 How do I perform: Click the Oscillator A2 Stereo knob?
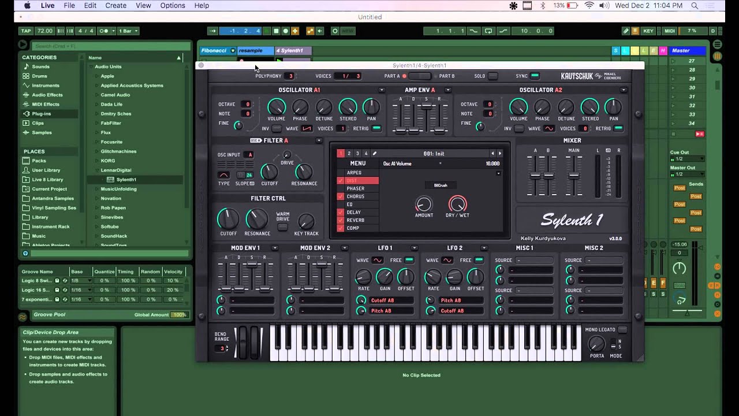click(x=589, y=107)
